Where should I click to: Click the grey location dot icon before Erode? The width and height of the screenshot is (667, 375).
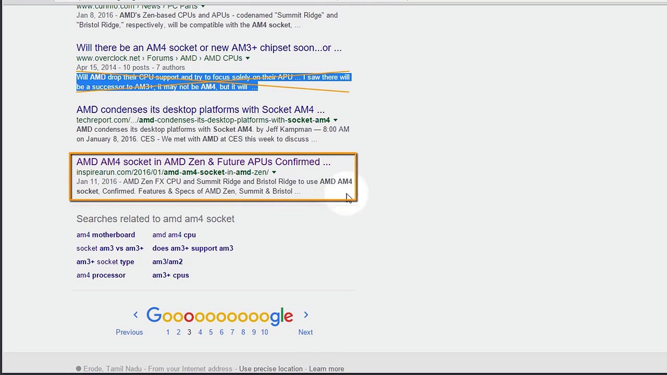coord(79,369)
